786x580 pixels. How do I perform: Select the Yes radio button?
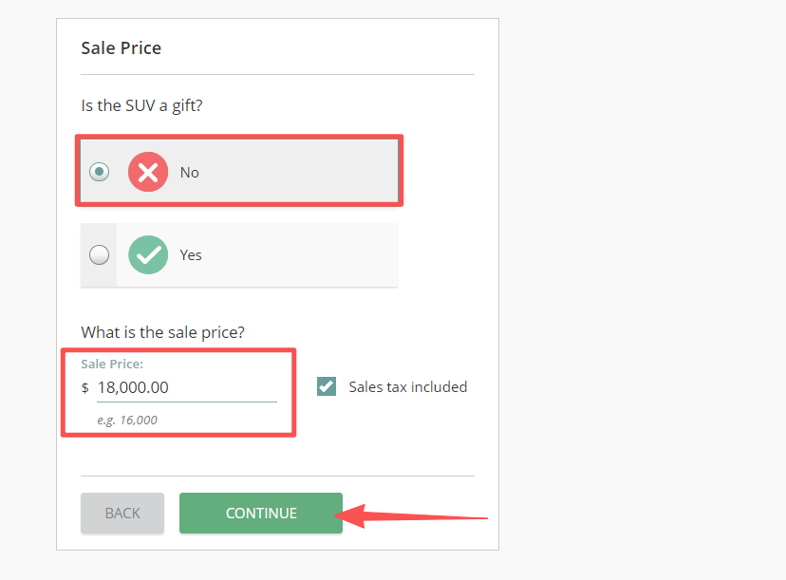99,254
